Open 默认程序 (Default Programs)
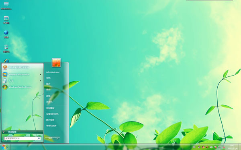The image size is (241, 150). pos(50,120)
